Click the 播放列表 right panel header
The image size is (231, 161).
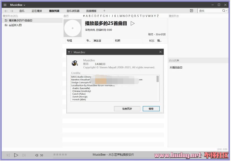click(174, 16)
